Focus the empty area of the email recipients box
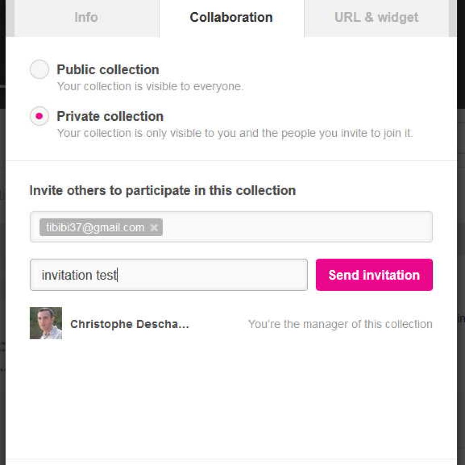 pyautogui.click(x=297, y=227)
